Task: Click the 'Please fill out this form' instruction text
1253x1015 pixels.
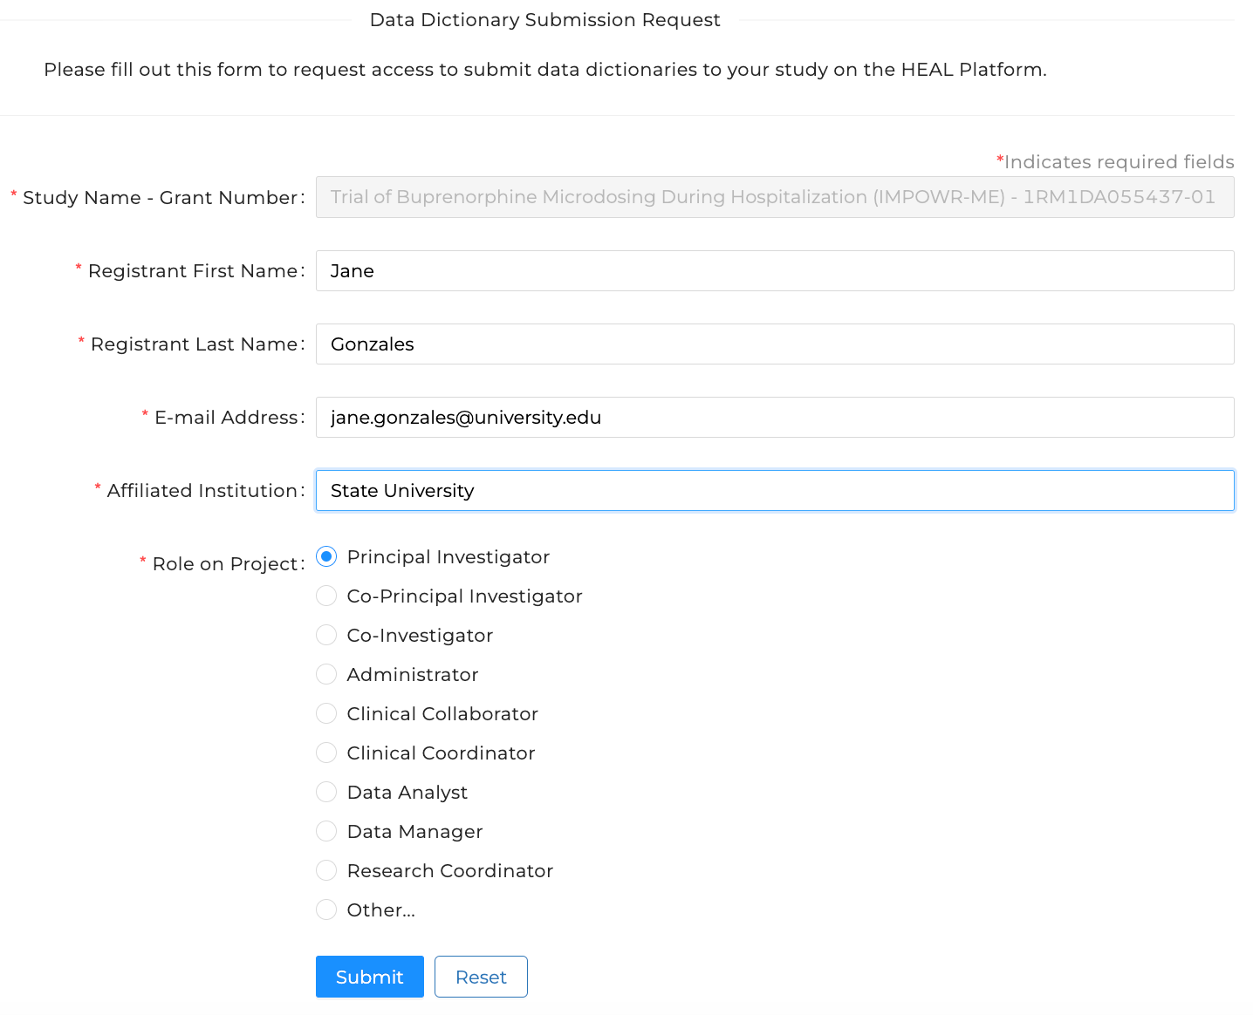Action: click(545, 70)
